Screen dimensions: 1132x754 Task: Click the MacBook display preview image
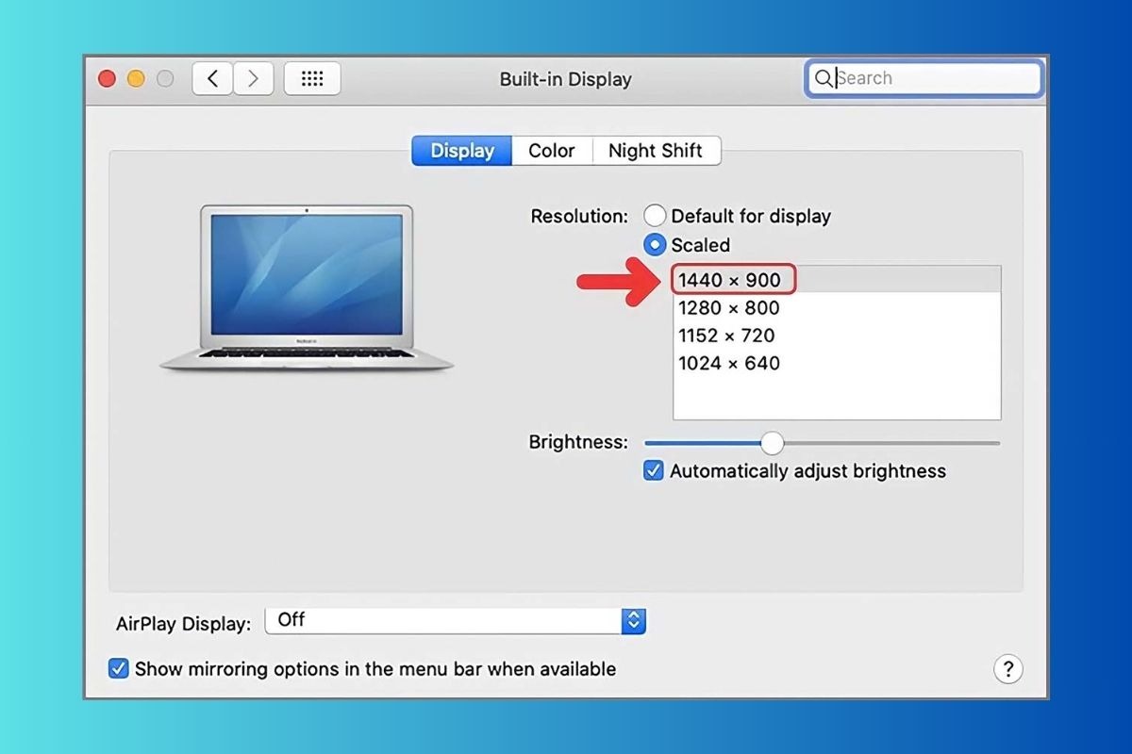tap(307, 287)
